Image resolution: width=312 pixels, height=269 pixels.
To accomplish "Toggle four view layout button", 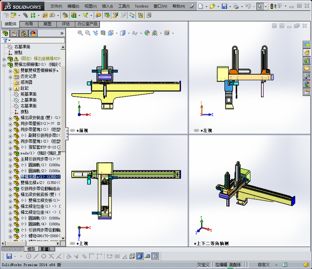I will 155,256.
